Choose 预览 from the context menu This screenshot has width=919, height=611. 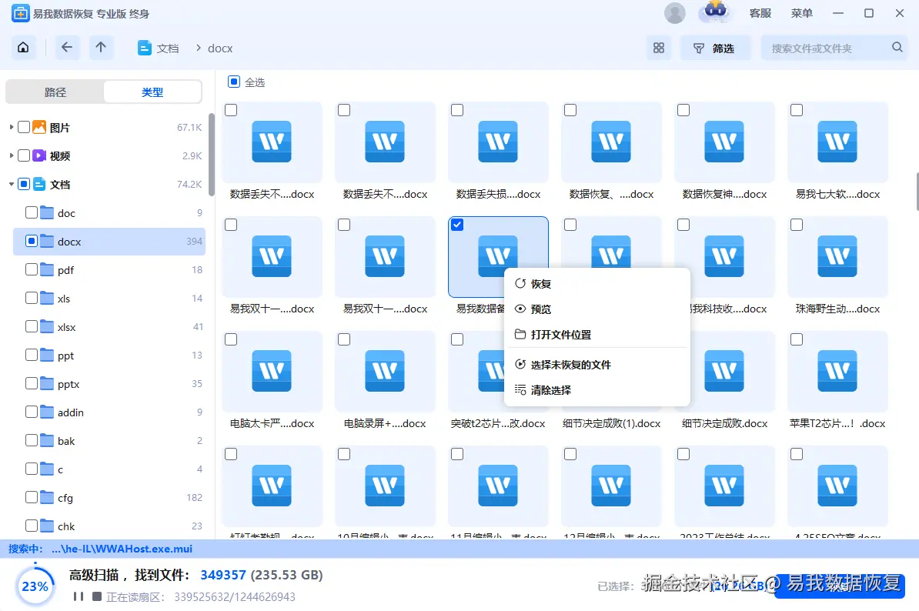point(597,309)
